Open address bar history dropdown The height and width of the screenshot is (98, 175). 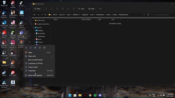click(x=144, y=15)
